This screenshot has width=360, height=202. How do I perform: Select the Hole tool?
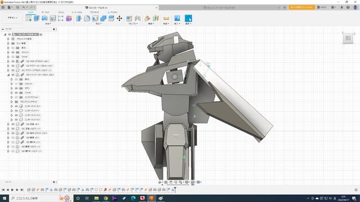tap(52, 19)
